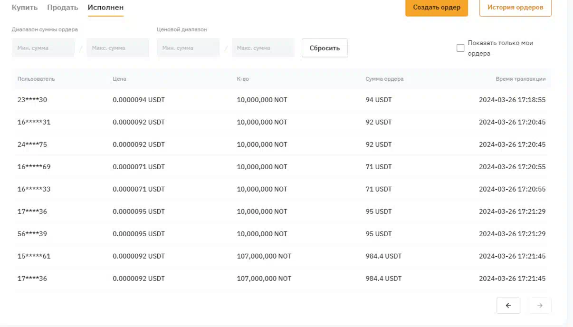Click the Сумма ордера column header
This screenshot has height=327, width=573.
click(x=384, y=79)
